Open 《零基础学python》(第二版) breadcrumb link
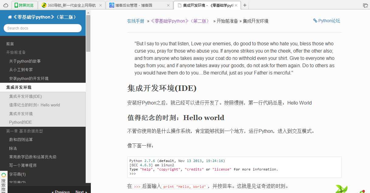Viewport: 370px width, 193px height. [x=180, y=21]
